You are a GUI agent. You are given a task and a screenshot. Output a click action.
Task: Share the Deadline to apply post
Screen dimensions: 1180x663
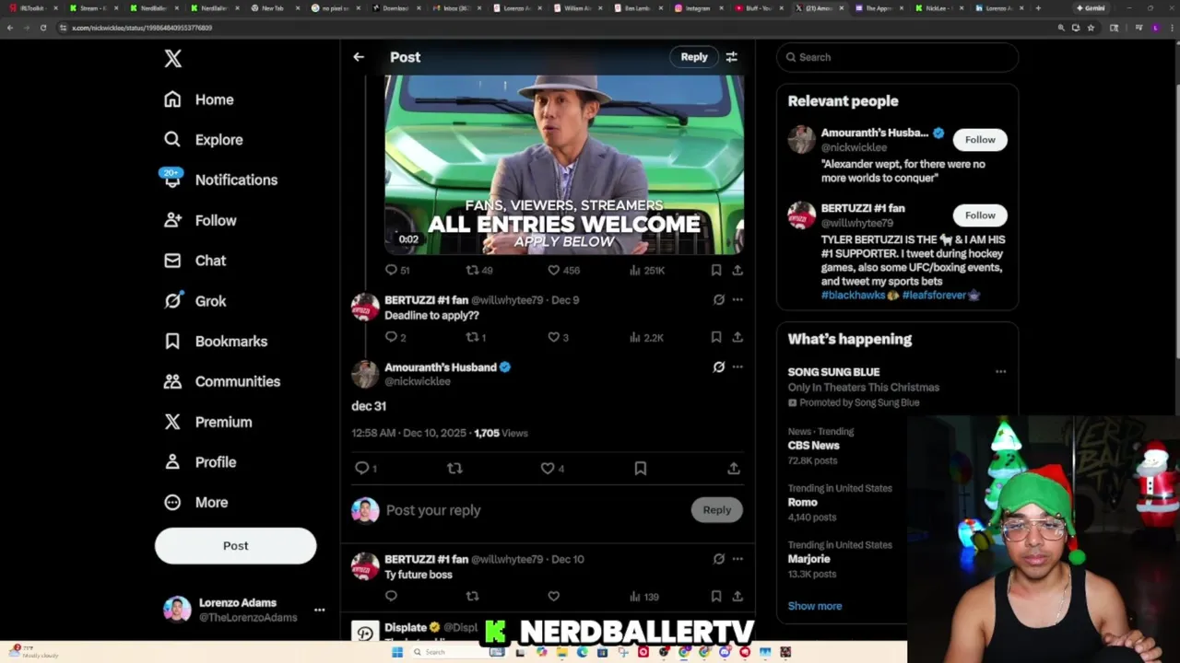click(737, 337)
